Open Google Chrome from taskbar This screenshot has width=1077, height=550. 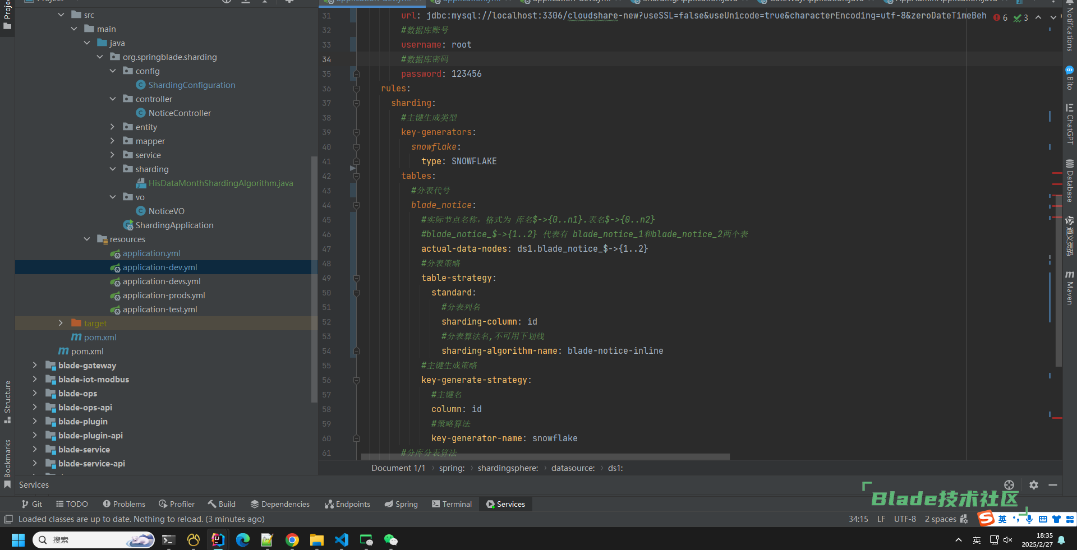pyautogui.click(x=292, y=540)
